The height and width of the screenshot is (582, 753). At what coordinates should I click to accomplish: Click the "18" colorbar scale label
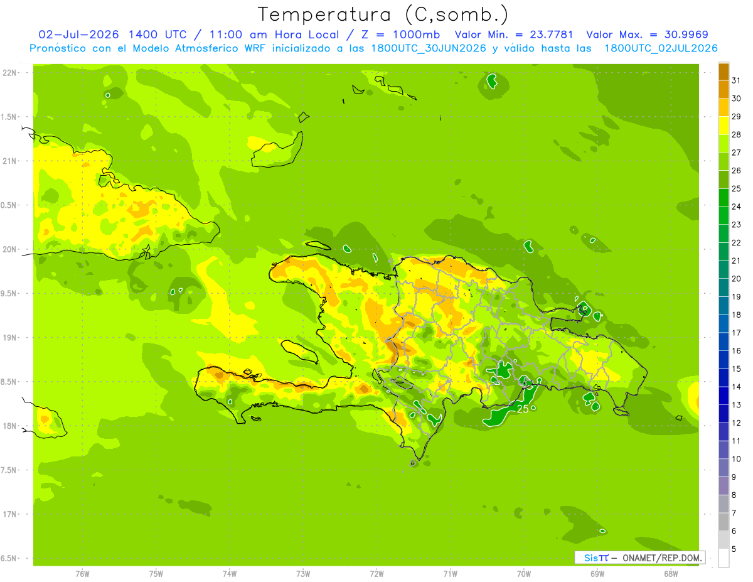[x=736, y=315]
